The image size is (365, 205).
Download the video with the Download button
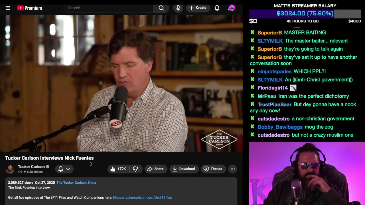point(184,169)
